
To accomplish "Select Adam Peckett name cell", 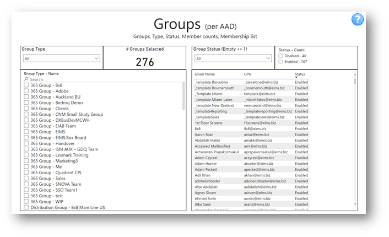I will pos(206,170).
